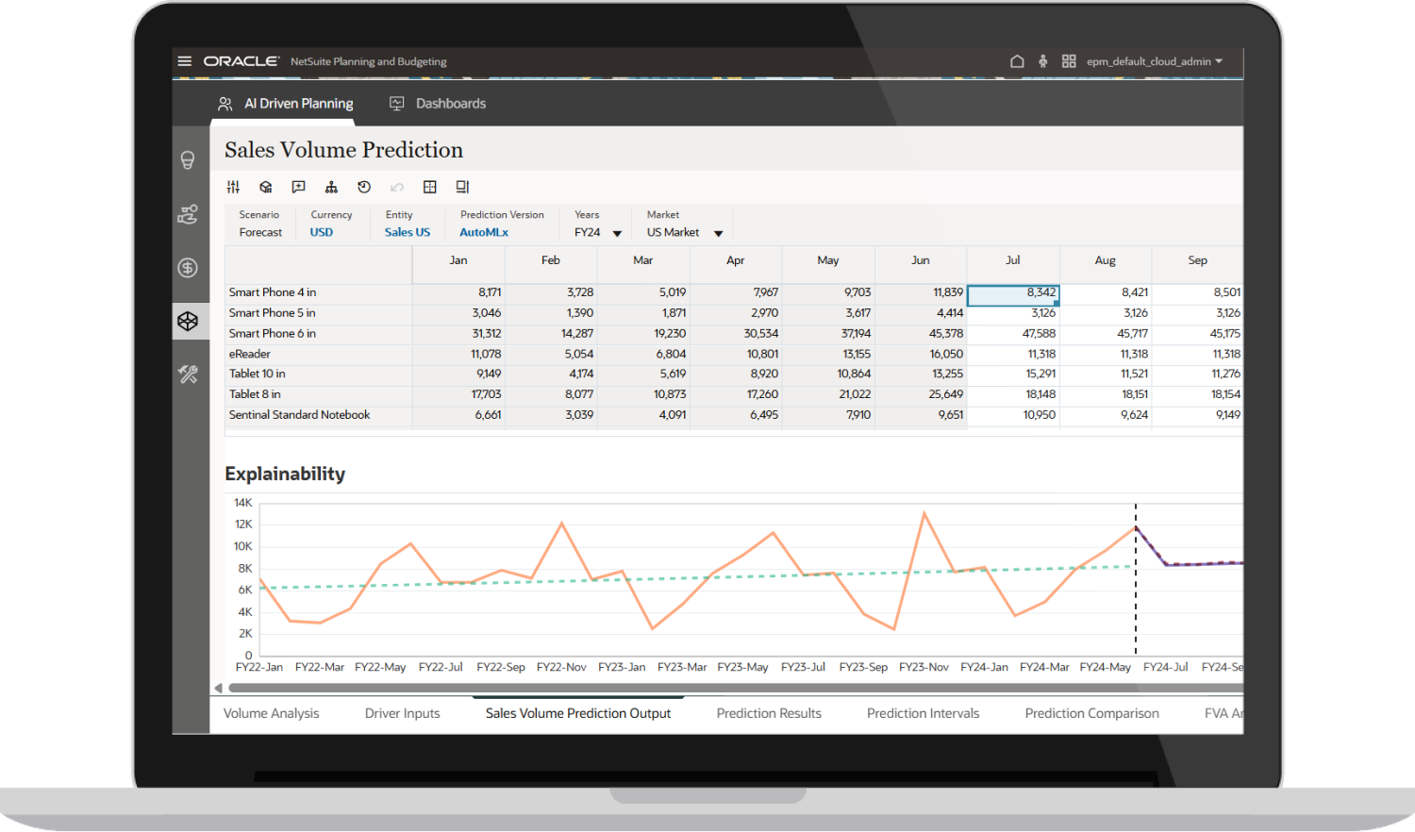
Task: Open the hand-holding-nodes sidebar icon
Action: click(x=188, y=214)
